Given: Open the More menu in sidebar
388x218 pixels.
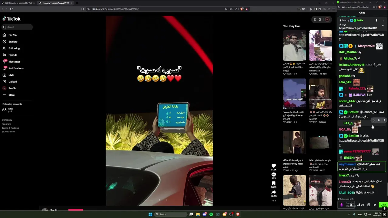Looking at the screenshot, I should 9,95.
